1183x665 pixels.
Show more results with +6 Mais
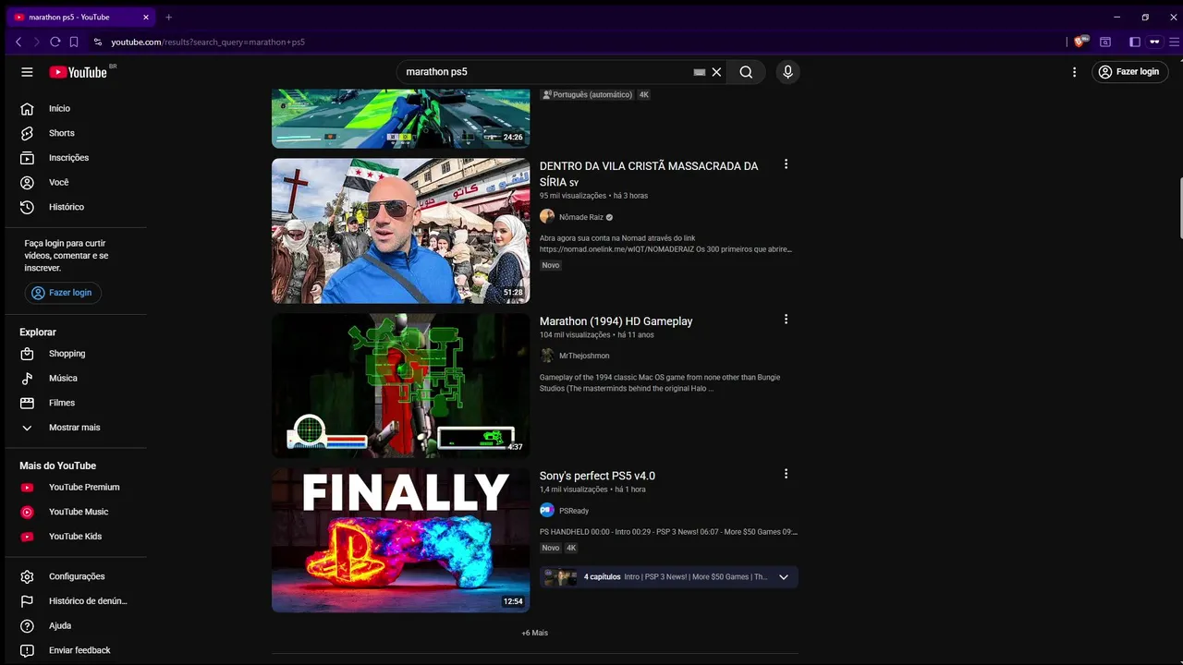534,633
